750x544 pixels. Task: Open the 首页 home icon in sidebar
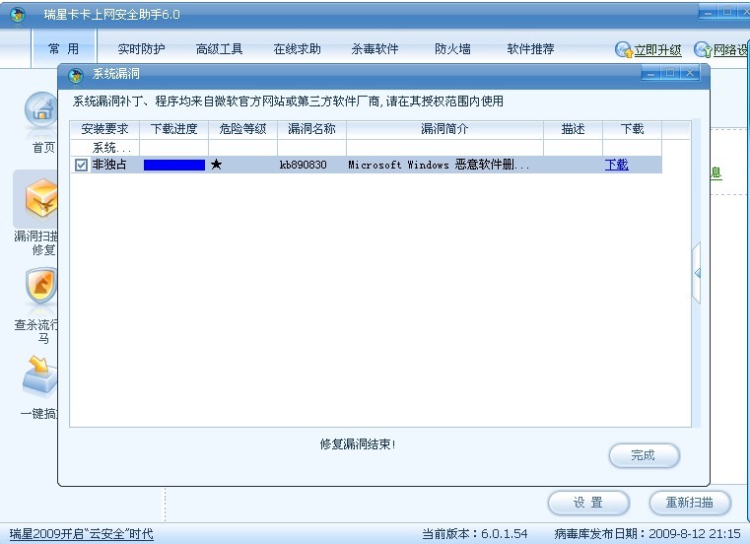coord(41,110)
